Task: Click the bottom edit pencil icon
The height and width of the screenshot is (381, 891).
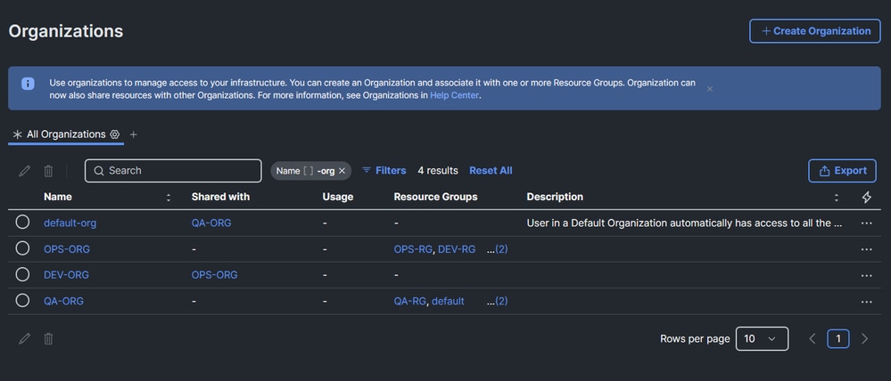Action: (24, 338)
